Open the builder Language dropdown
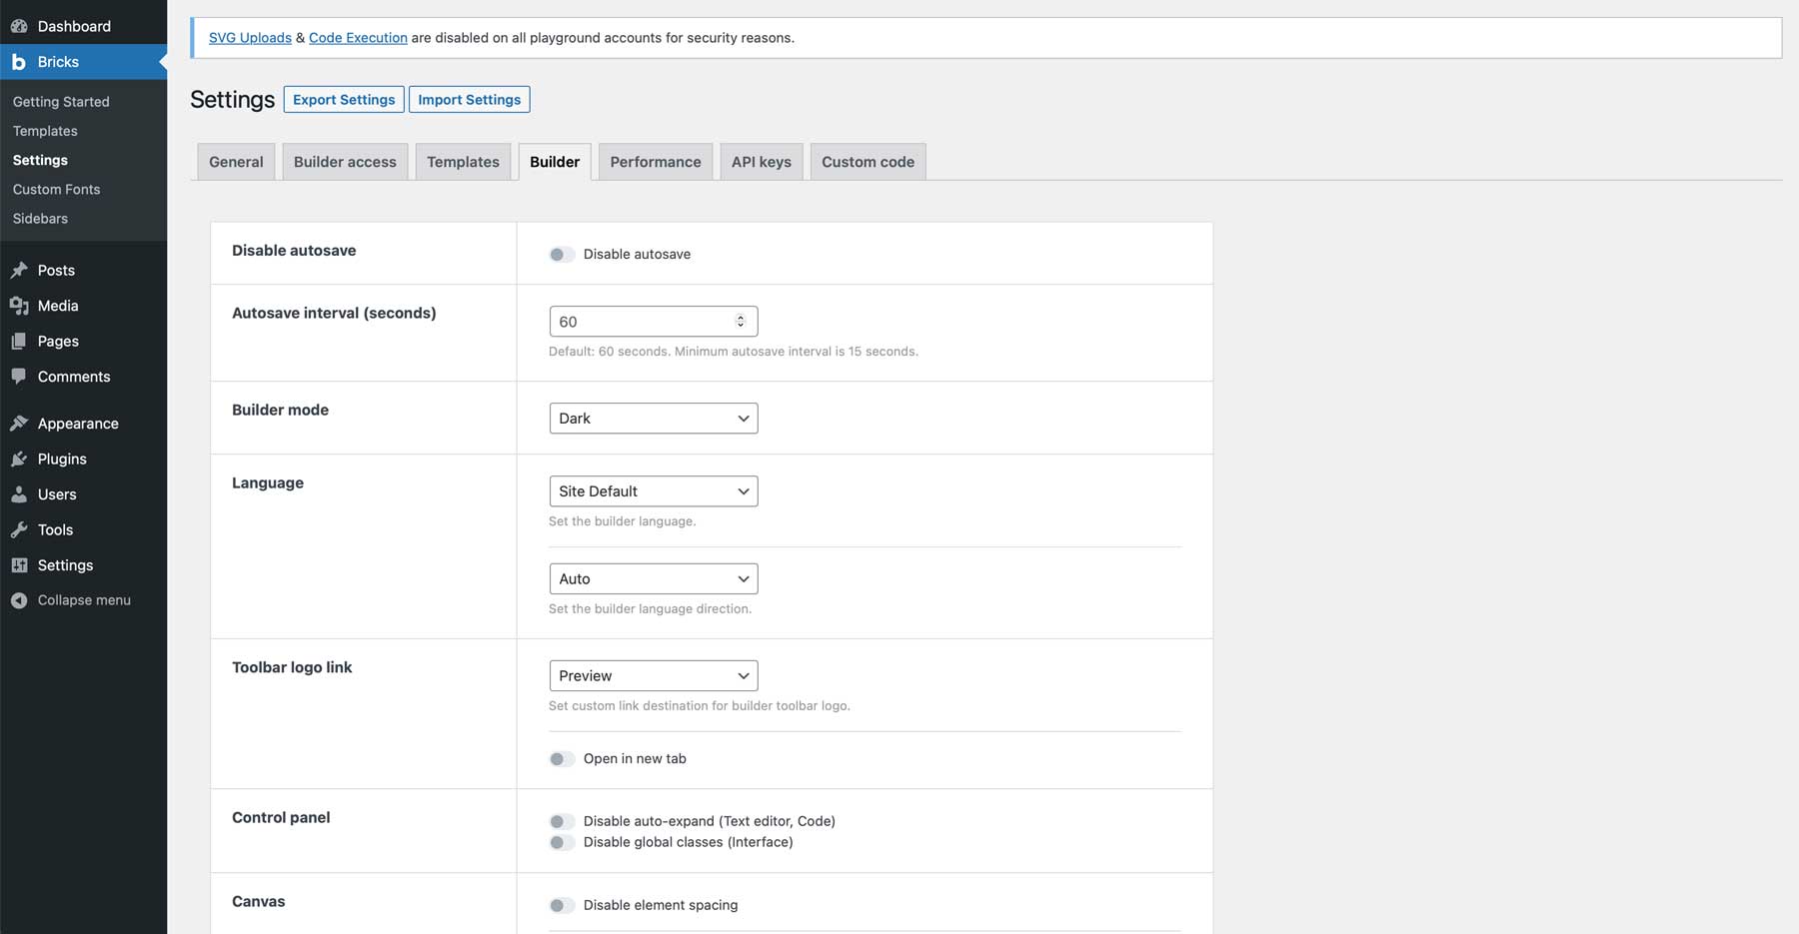 [653, 490]
